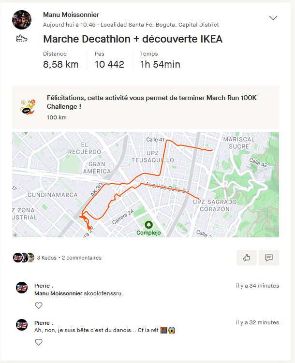Open the 3 Kudos list
Viewport: 295px width, 363px height.
(46, 258)
